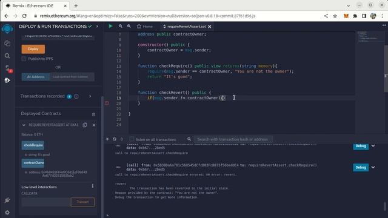
Task: Open Low level interactions info icon
Action: click(93, 186)
